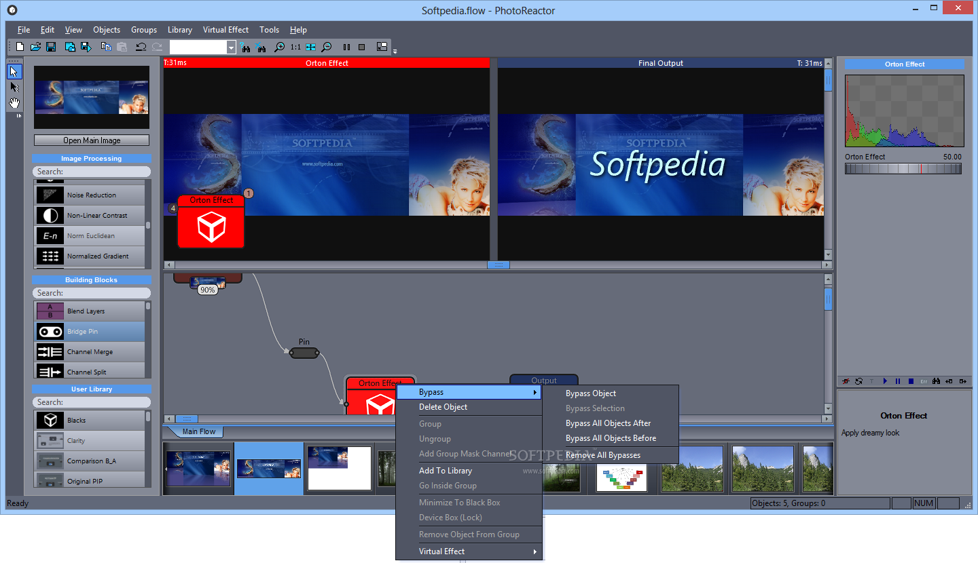The width and height of the screenshot is (978, 563).
Task: Open the toolbar combo box dropdown arrow
Action: tap(231, 47)
